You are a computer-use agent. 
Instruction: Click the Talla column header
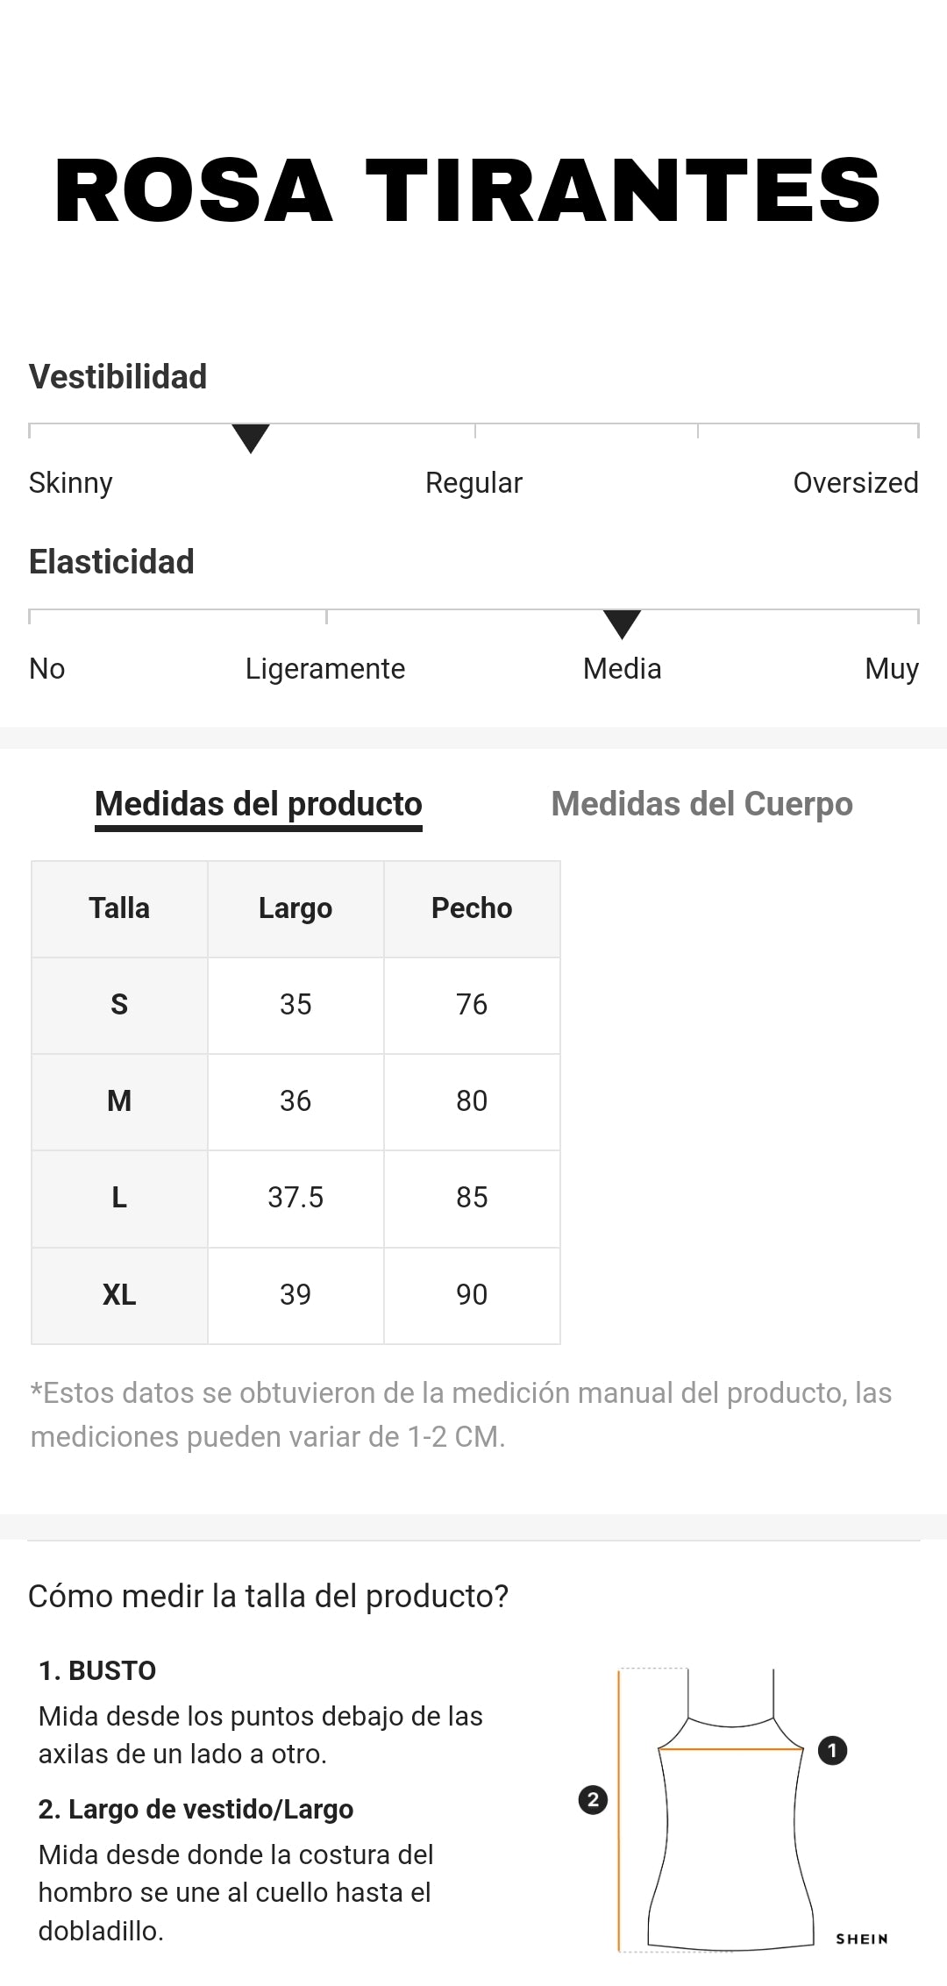point(119,908)
